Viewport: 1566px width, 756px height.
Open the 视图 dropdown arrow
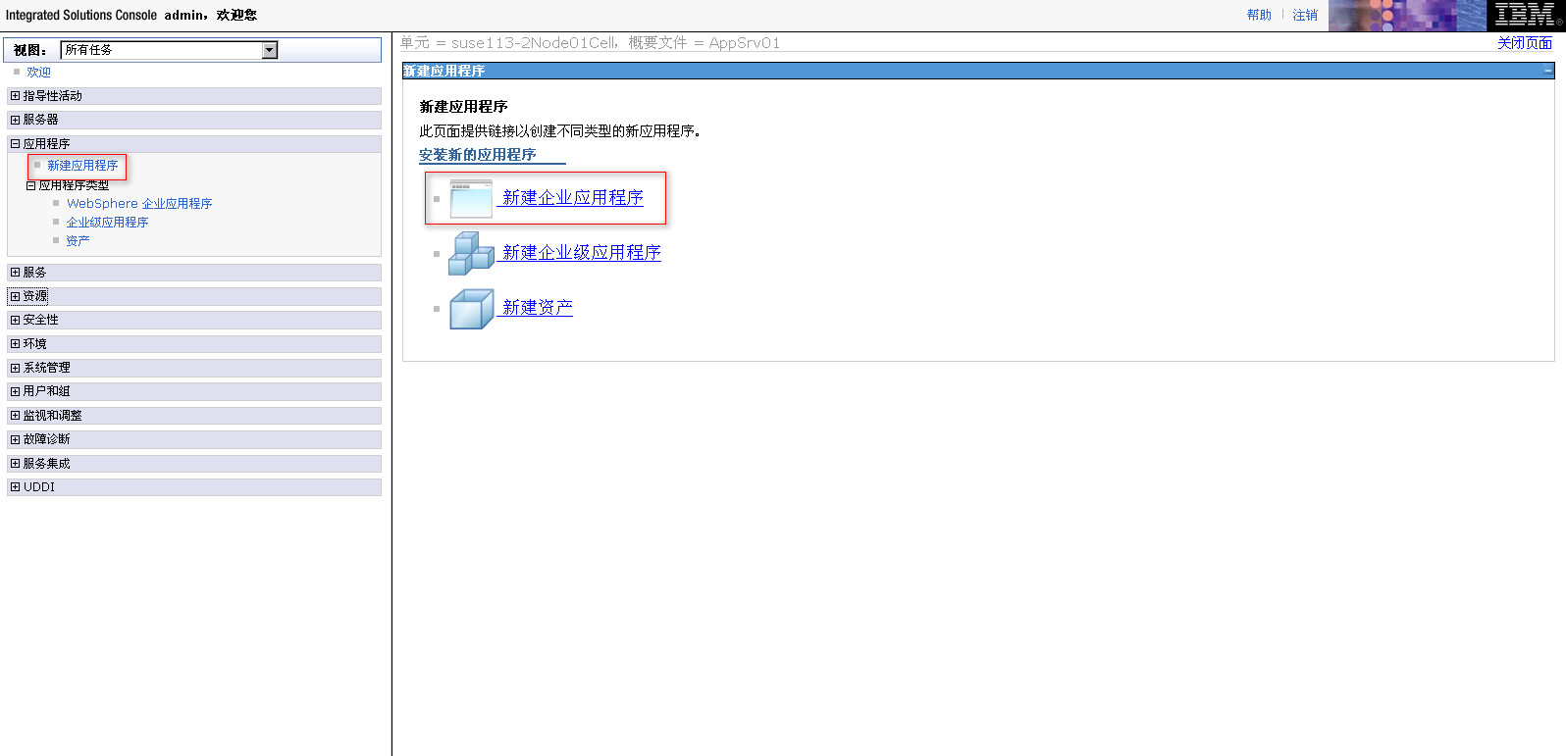270,50
